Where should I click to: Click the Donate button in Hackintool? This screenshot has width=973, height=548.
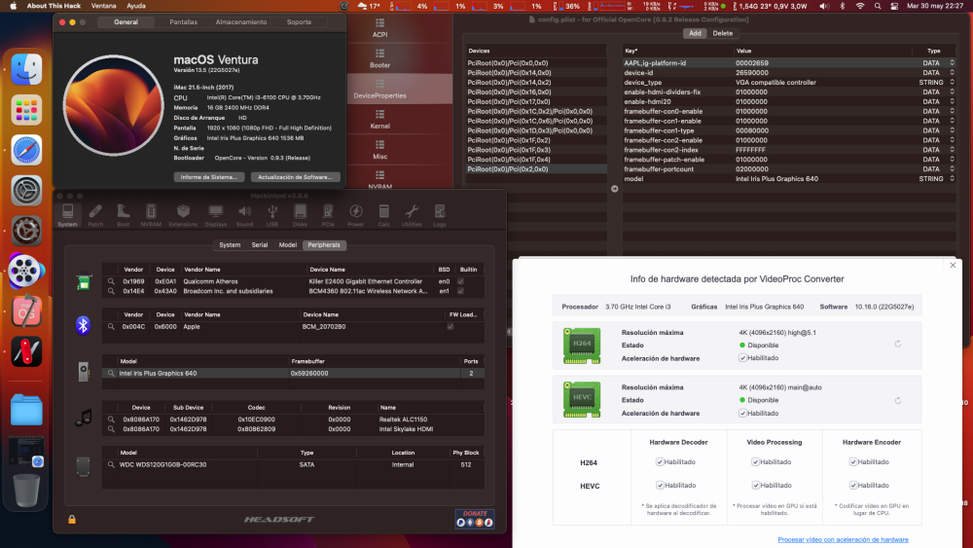coord(475,518)
